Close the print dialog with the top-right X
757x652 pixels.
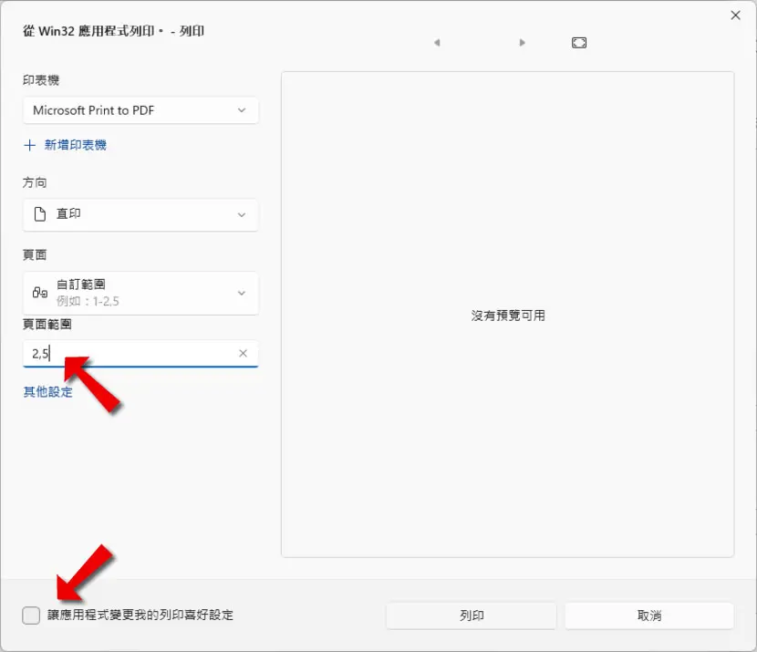[735, 16]
